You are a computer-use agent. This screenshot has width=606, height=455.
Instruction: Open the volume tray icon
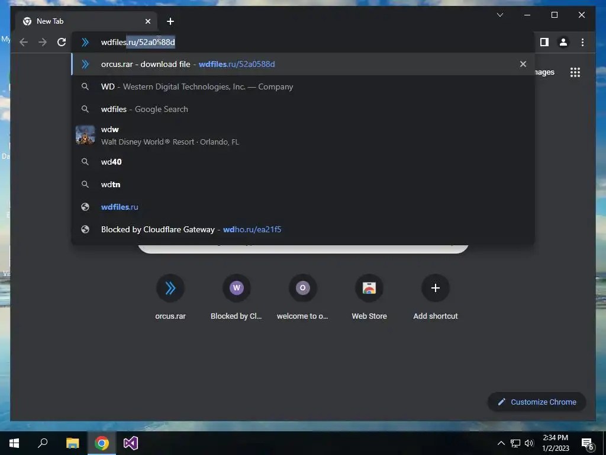(x=529, y=443)
